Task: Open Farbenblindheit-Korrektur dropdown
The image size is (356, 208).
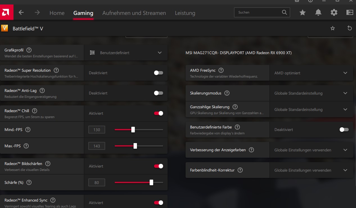Action: point(311,170)
